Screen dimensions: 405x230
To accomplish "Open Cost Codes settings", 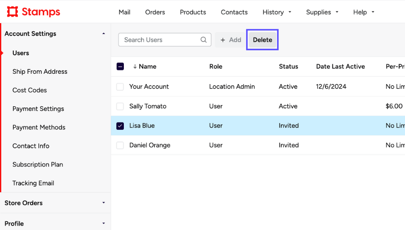I will click(30, 90).
